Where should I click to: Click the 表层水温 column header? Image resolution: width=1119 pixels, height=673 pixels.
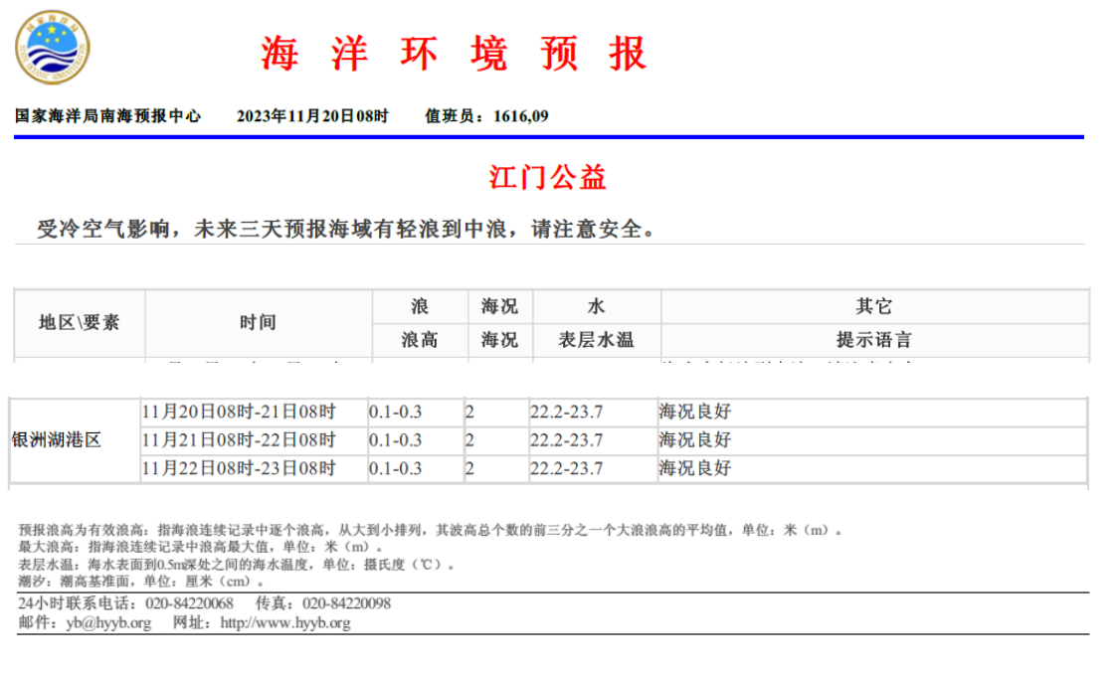coord(596,340)
